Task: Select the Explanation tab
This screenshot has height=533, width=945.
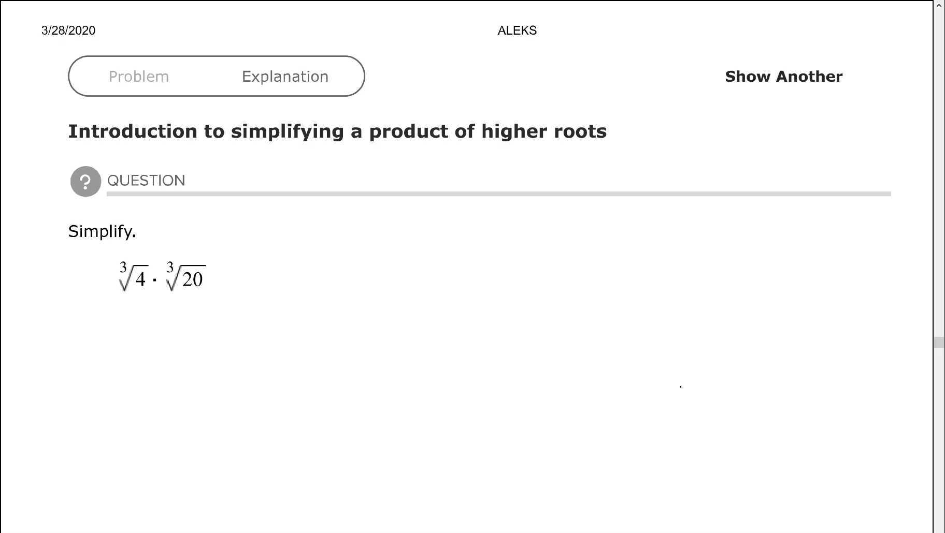Action: click(x=284, y=76)
